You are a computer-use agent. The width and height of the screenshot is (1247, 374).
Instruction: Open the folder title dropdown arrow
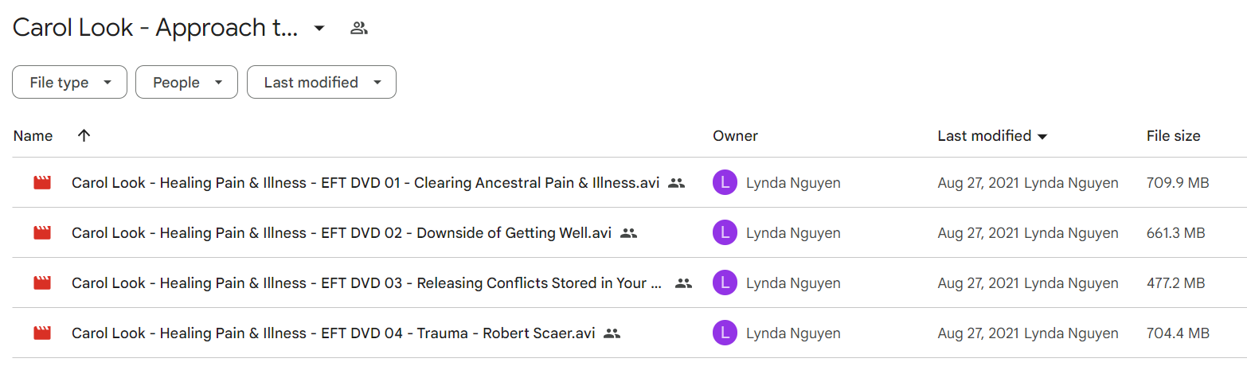pyautogui.click(x=319, y=29)
